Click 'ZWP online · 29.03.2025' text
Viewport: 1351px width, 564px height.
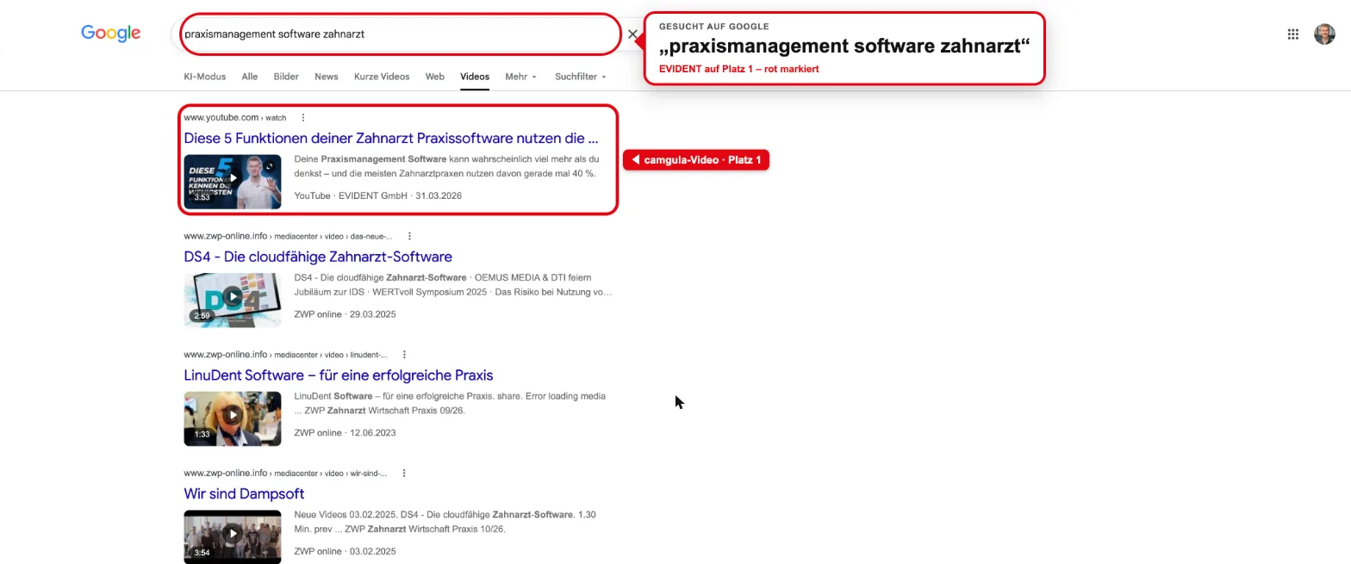pyautogui.click(x=345, y=314)
